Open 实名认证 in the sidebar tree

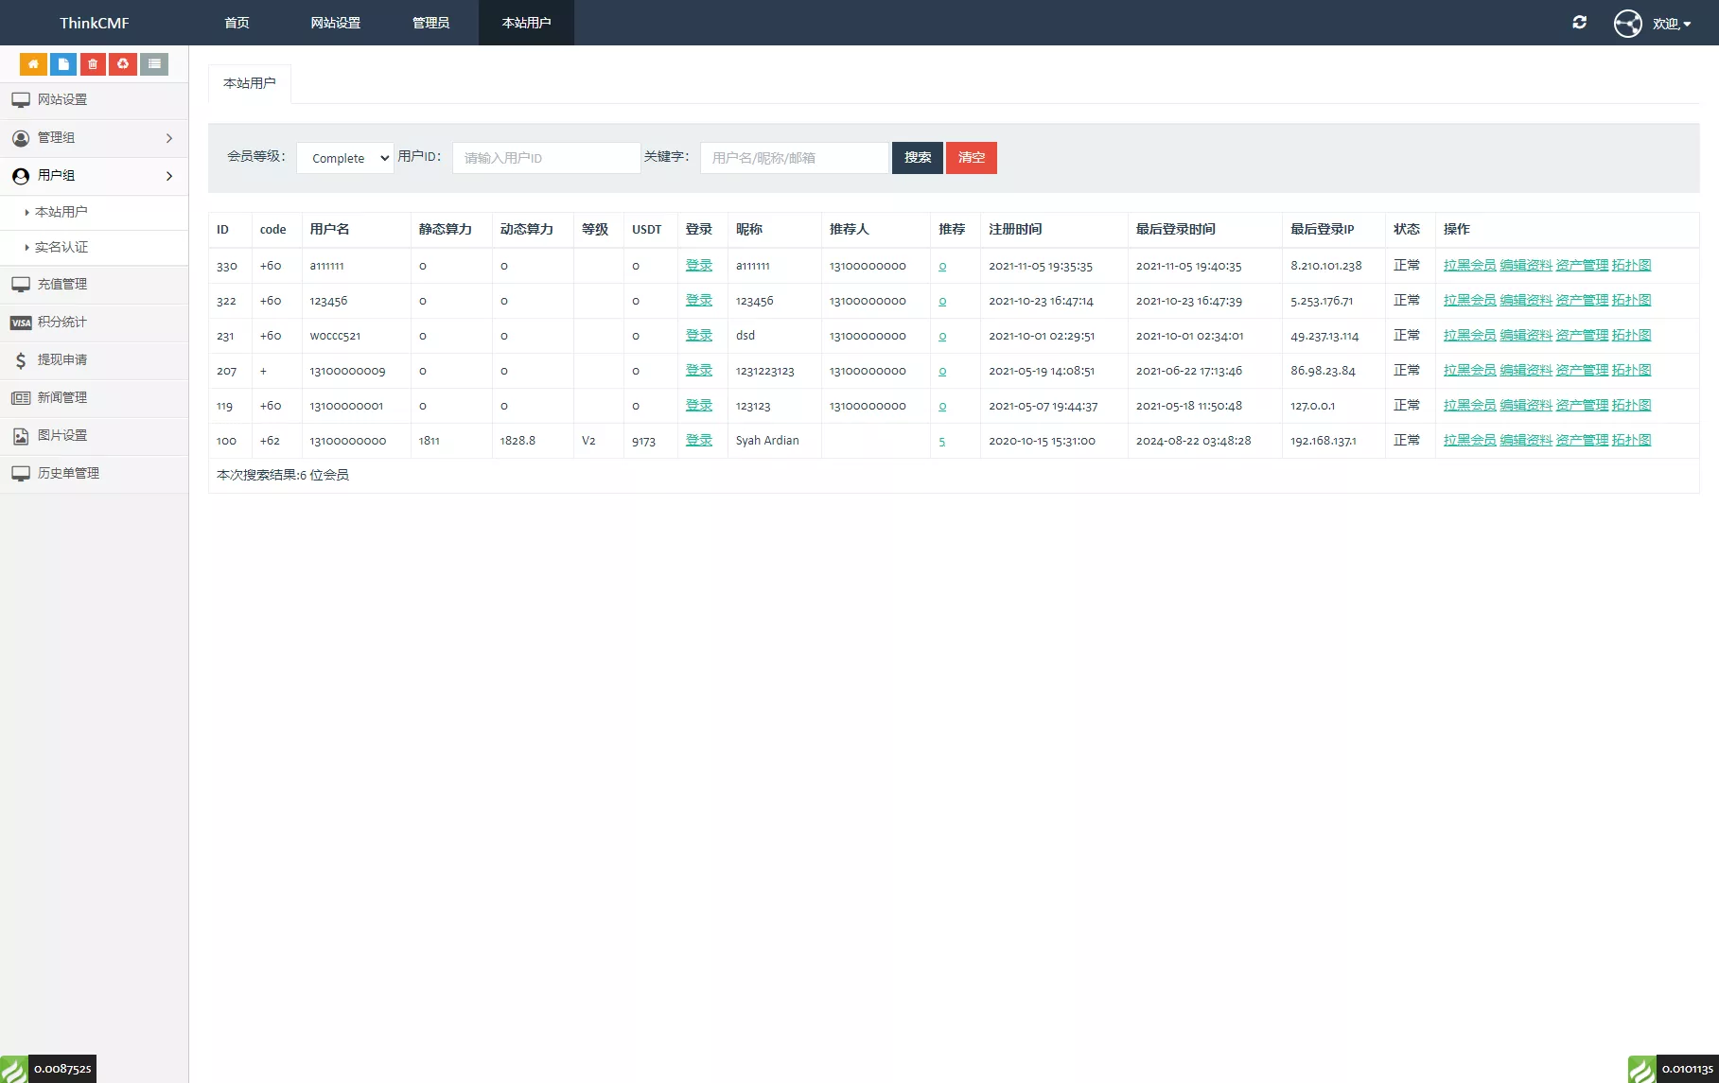(61, 248)
